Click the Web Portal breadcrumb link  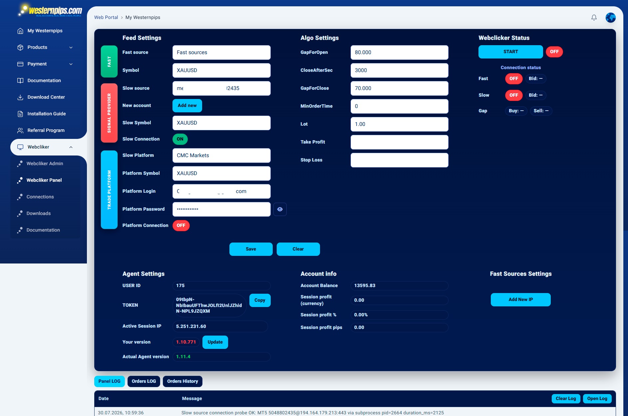(106, 17)
